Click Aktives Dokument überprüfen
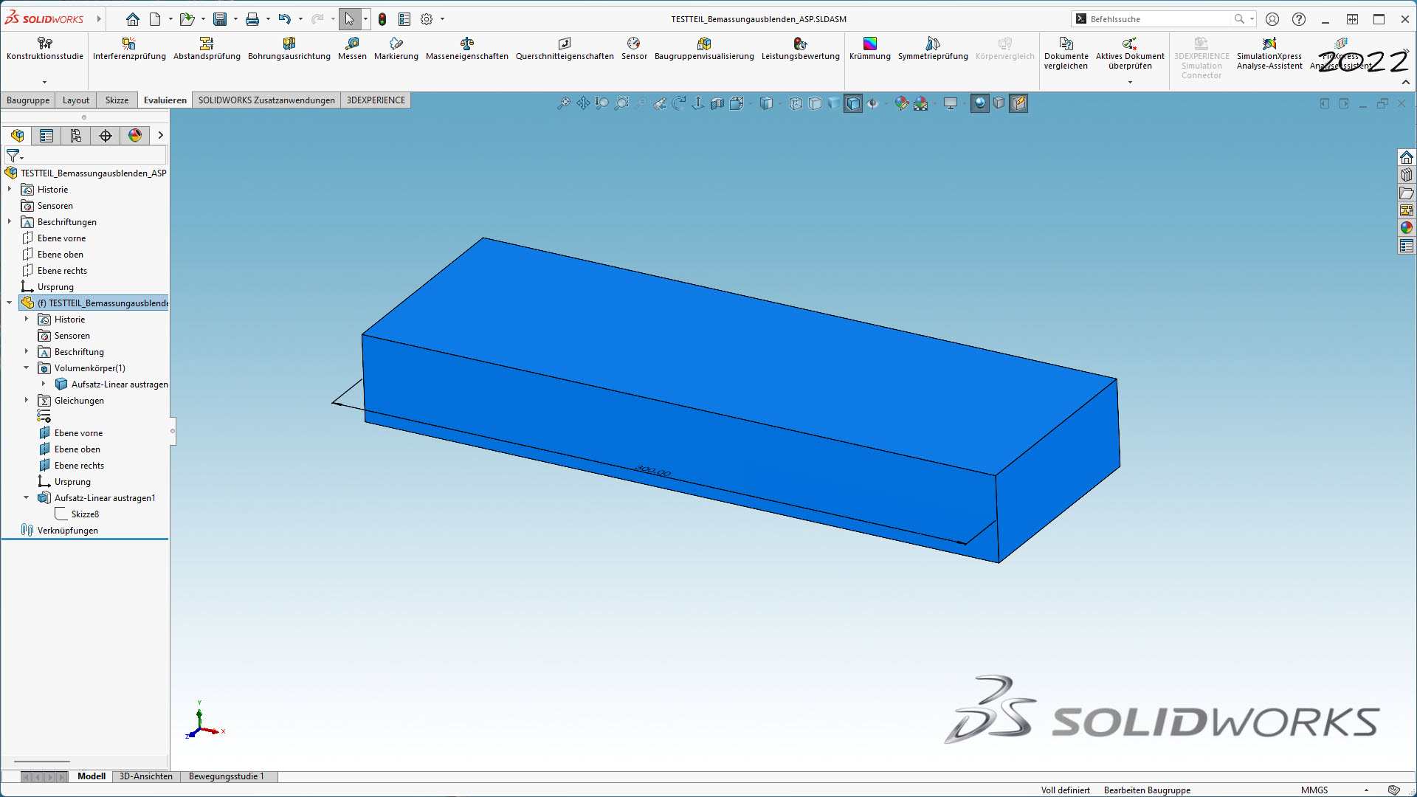Screen dimensions: 1417x797 click(x=1130, y=53)
